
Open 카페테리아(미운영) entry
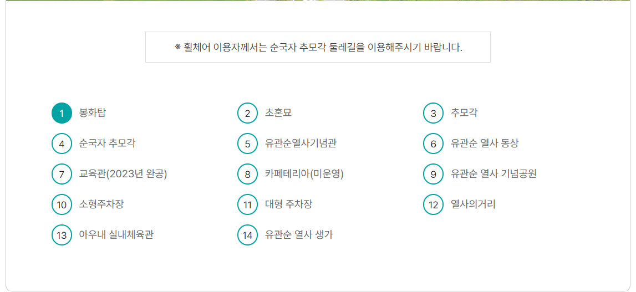click(304, 173)
